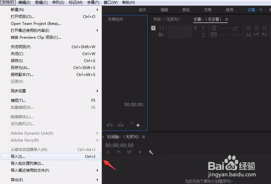Set left-to-right text direction
The image size is (271, 184).
click(256, 35)
